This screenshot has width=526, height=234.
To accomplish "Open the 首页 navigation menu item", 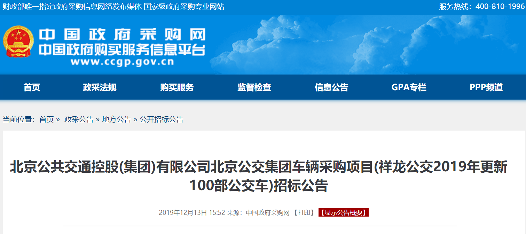I will [x=32, y=87].
